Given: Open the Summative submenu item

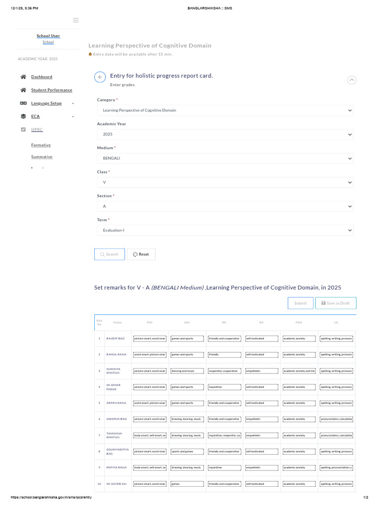Looking at the screenshot, I should (41, 157).
